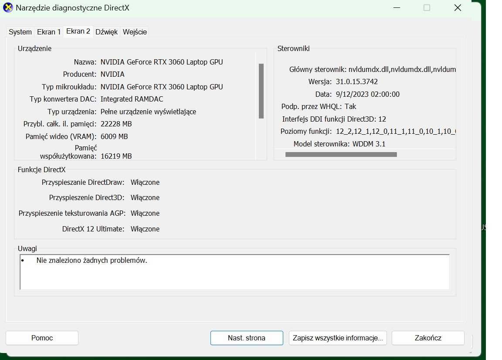Image resolution: width=502 pixels, height=360 pixels.
Task: Click the 22228 MB memory value
Action: [116, 124]
